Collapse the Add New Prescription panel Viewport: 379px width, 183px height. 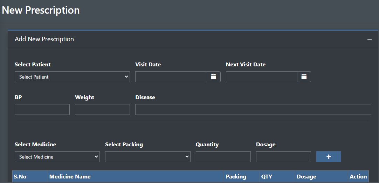click(369, 39)
